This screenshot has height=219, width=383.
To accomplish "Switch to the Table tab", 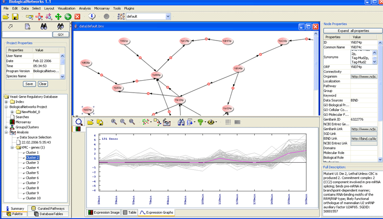I will point(129,212).
